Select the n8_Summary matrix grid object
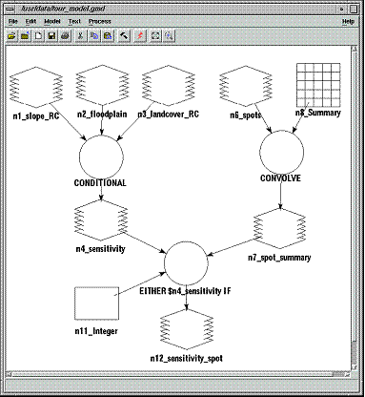Image resolution: width=365 pixels, height=397 pixels. click(318, 85)
